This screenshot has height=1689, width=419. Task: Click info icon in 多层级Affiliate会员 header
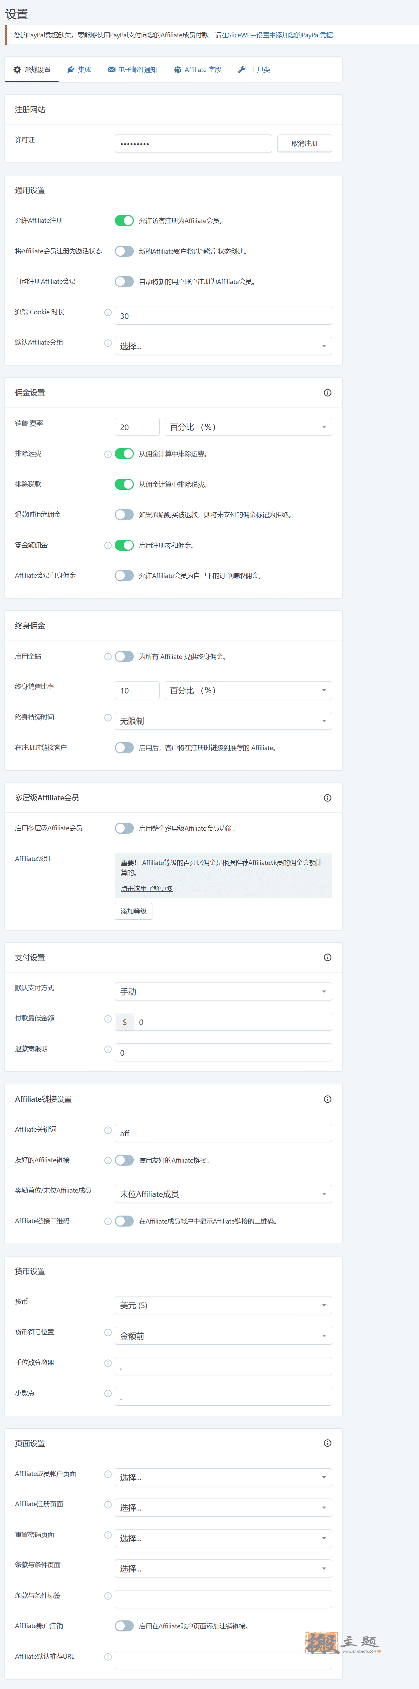click(x=327, y=798)
